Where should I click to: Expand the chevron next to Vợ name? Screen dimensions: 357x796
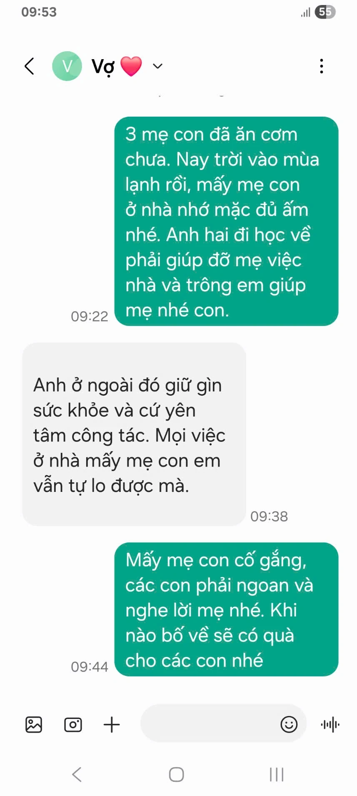pos(157,66)
